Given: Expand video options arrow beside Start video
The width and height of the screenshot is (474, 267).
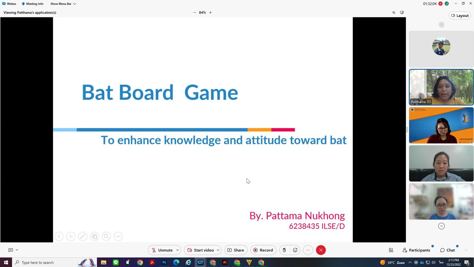Looking at the screenshot, I should [218, 250].
